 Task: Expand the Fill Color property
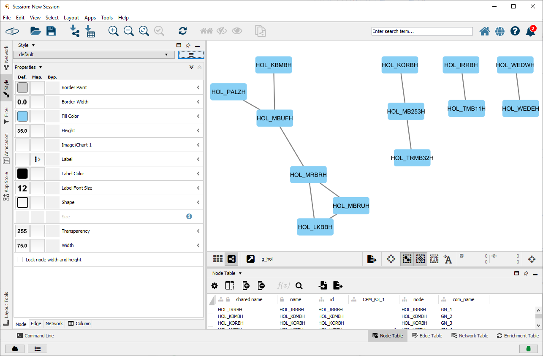pyautogui.click(x=198, y=116)
